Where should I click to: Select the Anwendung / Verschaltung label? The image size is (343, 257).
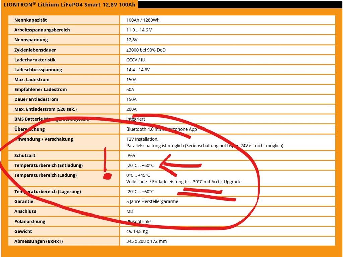(44, 139)
